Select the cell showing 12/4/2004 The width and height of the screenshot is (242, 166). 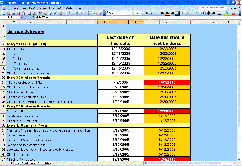pyautogui.click(x=121, y=159)
